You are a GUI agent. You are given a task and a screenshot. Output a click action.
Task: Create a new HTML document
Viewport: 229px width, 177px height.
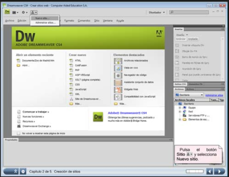[x=78, y=60]
